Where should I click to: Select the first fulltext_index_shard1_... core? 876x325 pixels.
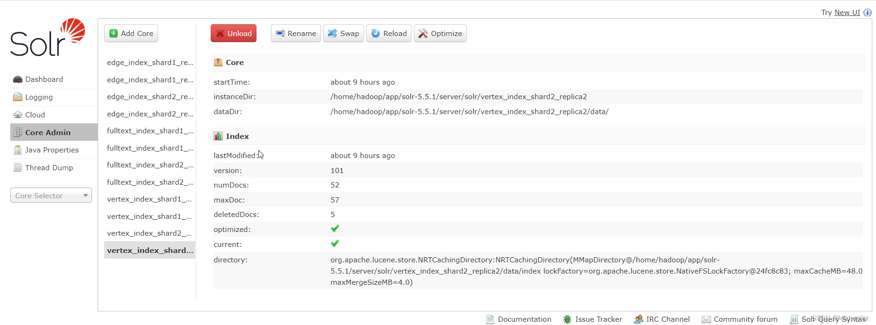click(x=150, y=131)
